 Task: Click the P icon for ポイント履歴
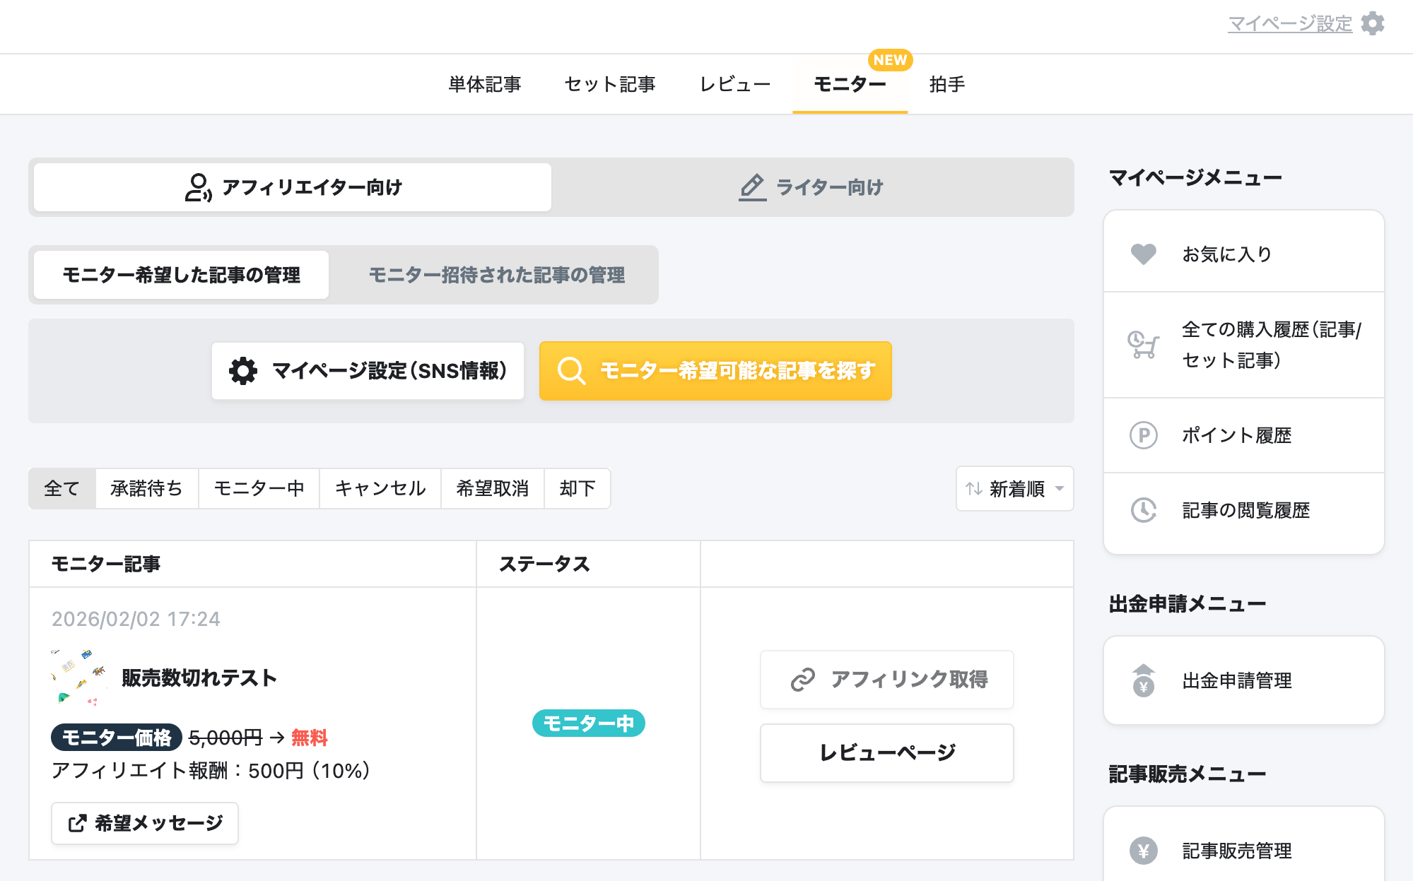(1143, 435)
